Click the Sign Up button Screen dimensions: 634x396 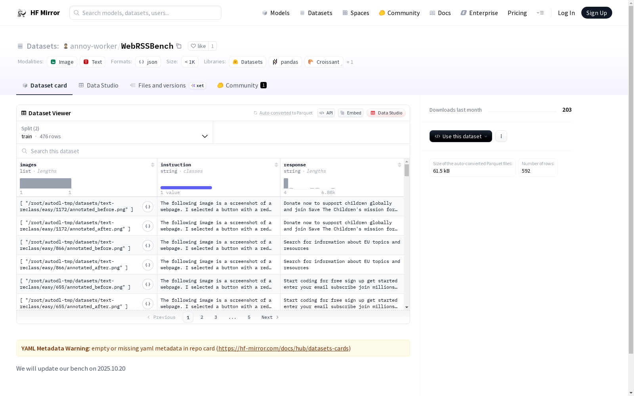pyautogui.click(x=596, y=13)
